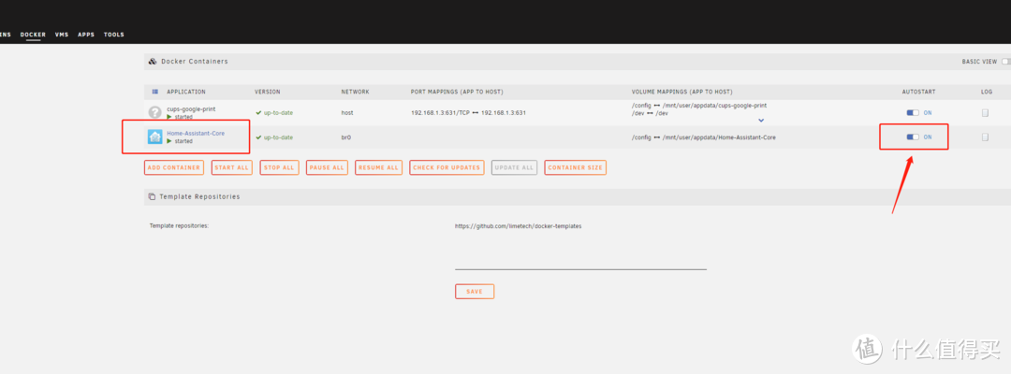
Task: Open the Tools tab
Action: point(114,35)
